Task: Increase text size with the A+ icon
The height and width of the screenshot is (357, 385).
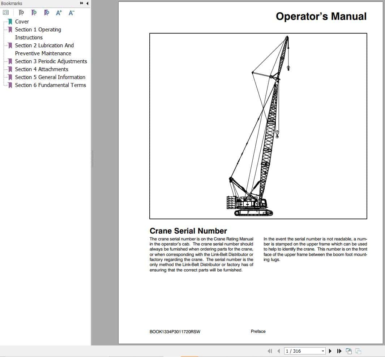Action: 58,12
